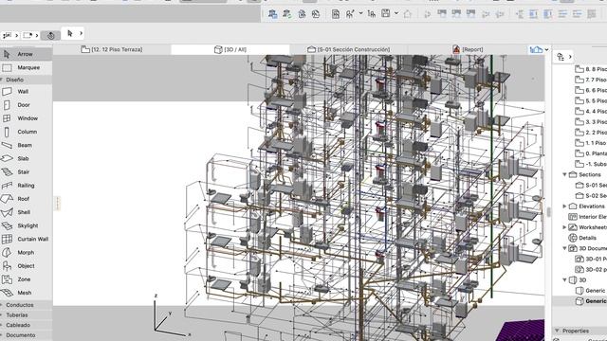The height and width of the screenshot is (341, 607).
Task: Open the save button dropdown arrow
Action: tap(396, 13)
